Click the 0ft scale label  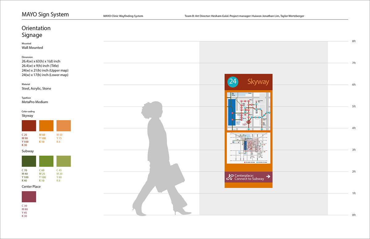pos(354,215)
